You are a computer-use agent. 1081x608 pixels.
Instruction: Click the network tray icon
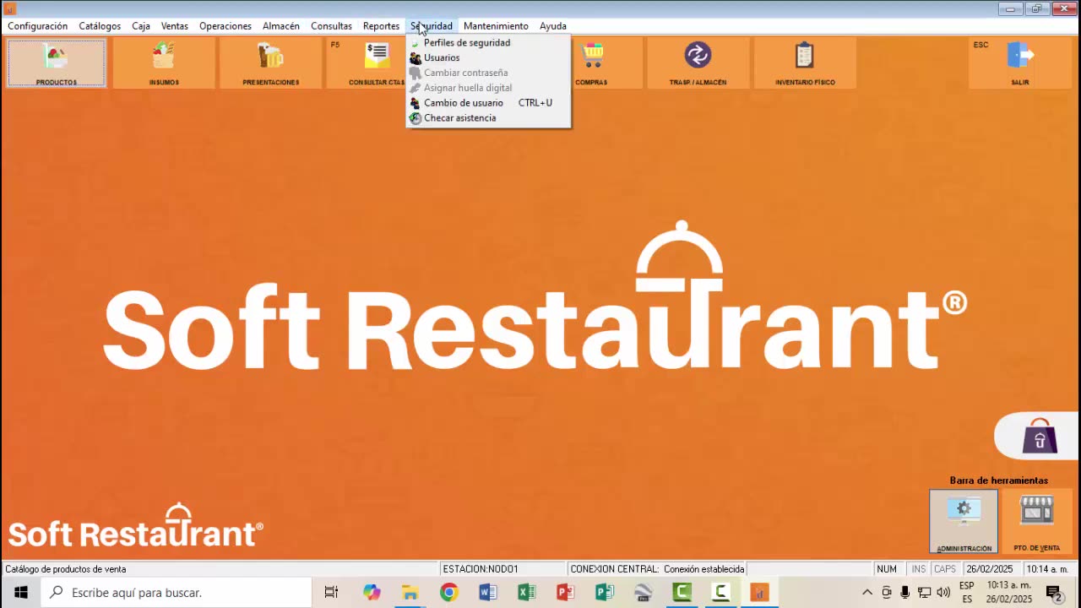coord(924,593)
